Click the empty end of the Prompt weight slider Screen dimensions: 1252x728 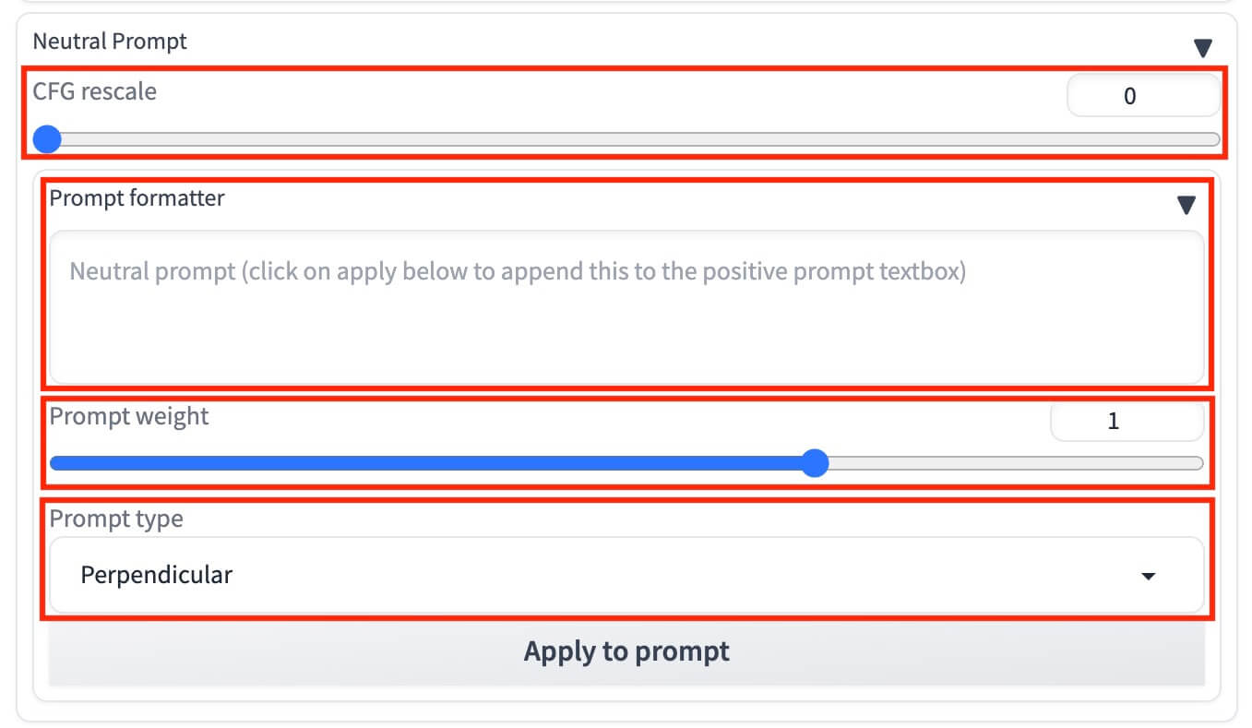(1015, 463)
